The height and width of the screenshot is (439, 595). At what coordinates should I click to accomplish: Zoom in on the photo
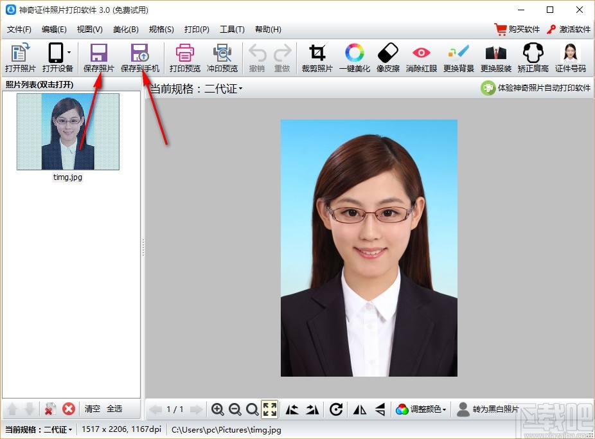[217, 409]
